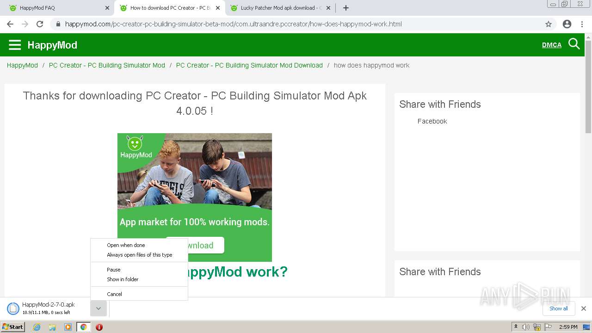Click the DMCA link in header
Viewport: 592px width, 333px height.
pyautogui.click(x=551, y=45)
